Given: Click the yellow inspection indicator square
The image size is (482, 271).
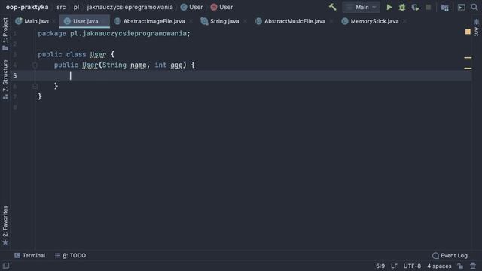Looking at the screenshot, I should 468,32.
